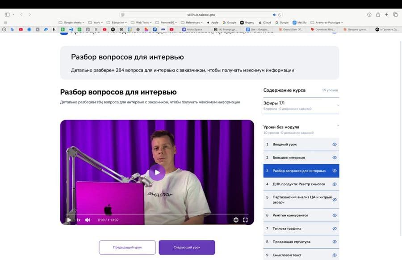402x260 pixels.
Task: Toggle viewed eye for ДНК продукта
Action: pyautogui.click(x=335, y=184)
